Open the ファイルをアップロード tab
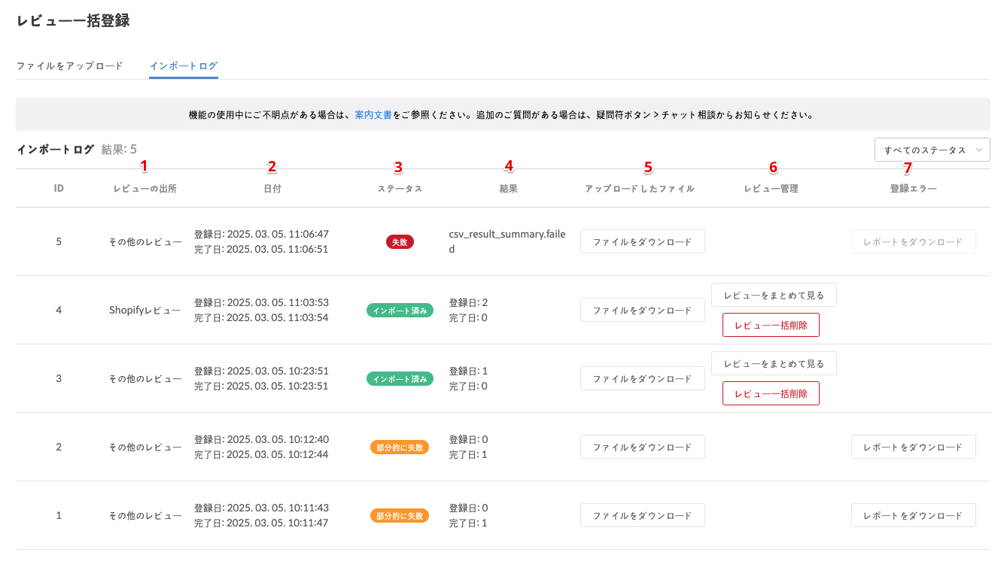Image resolution: width=1004 pixels, height=561 pixels. pos(69,66)
